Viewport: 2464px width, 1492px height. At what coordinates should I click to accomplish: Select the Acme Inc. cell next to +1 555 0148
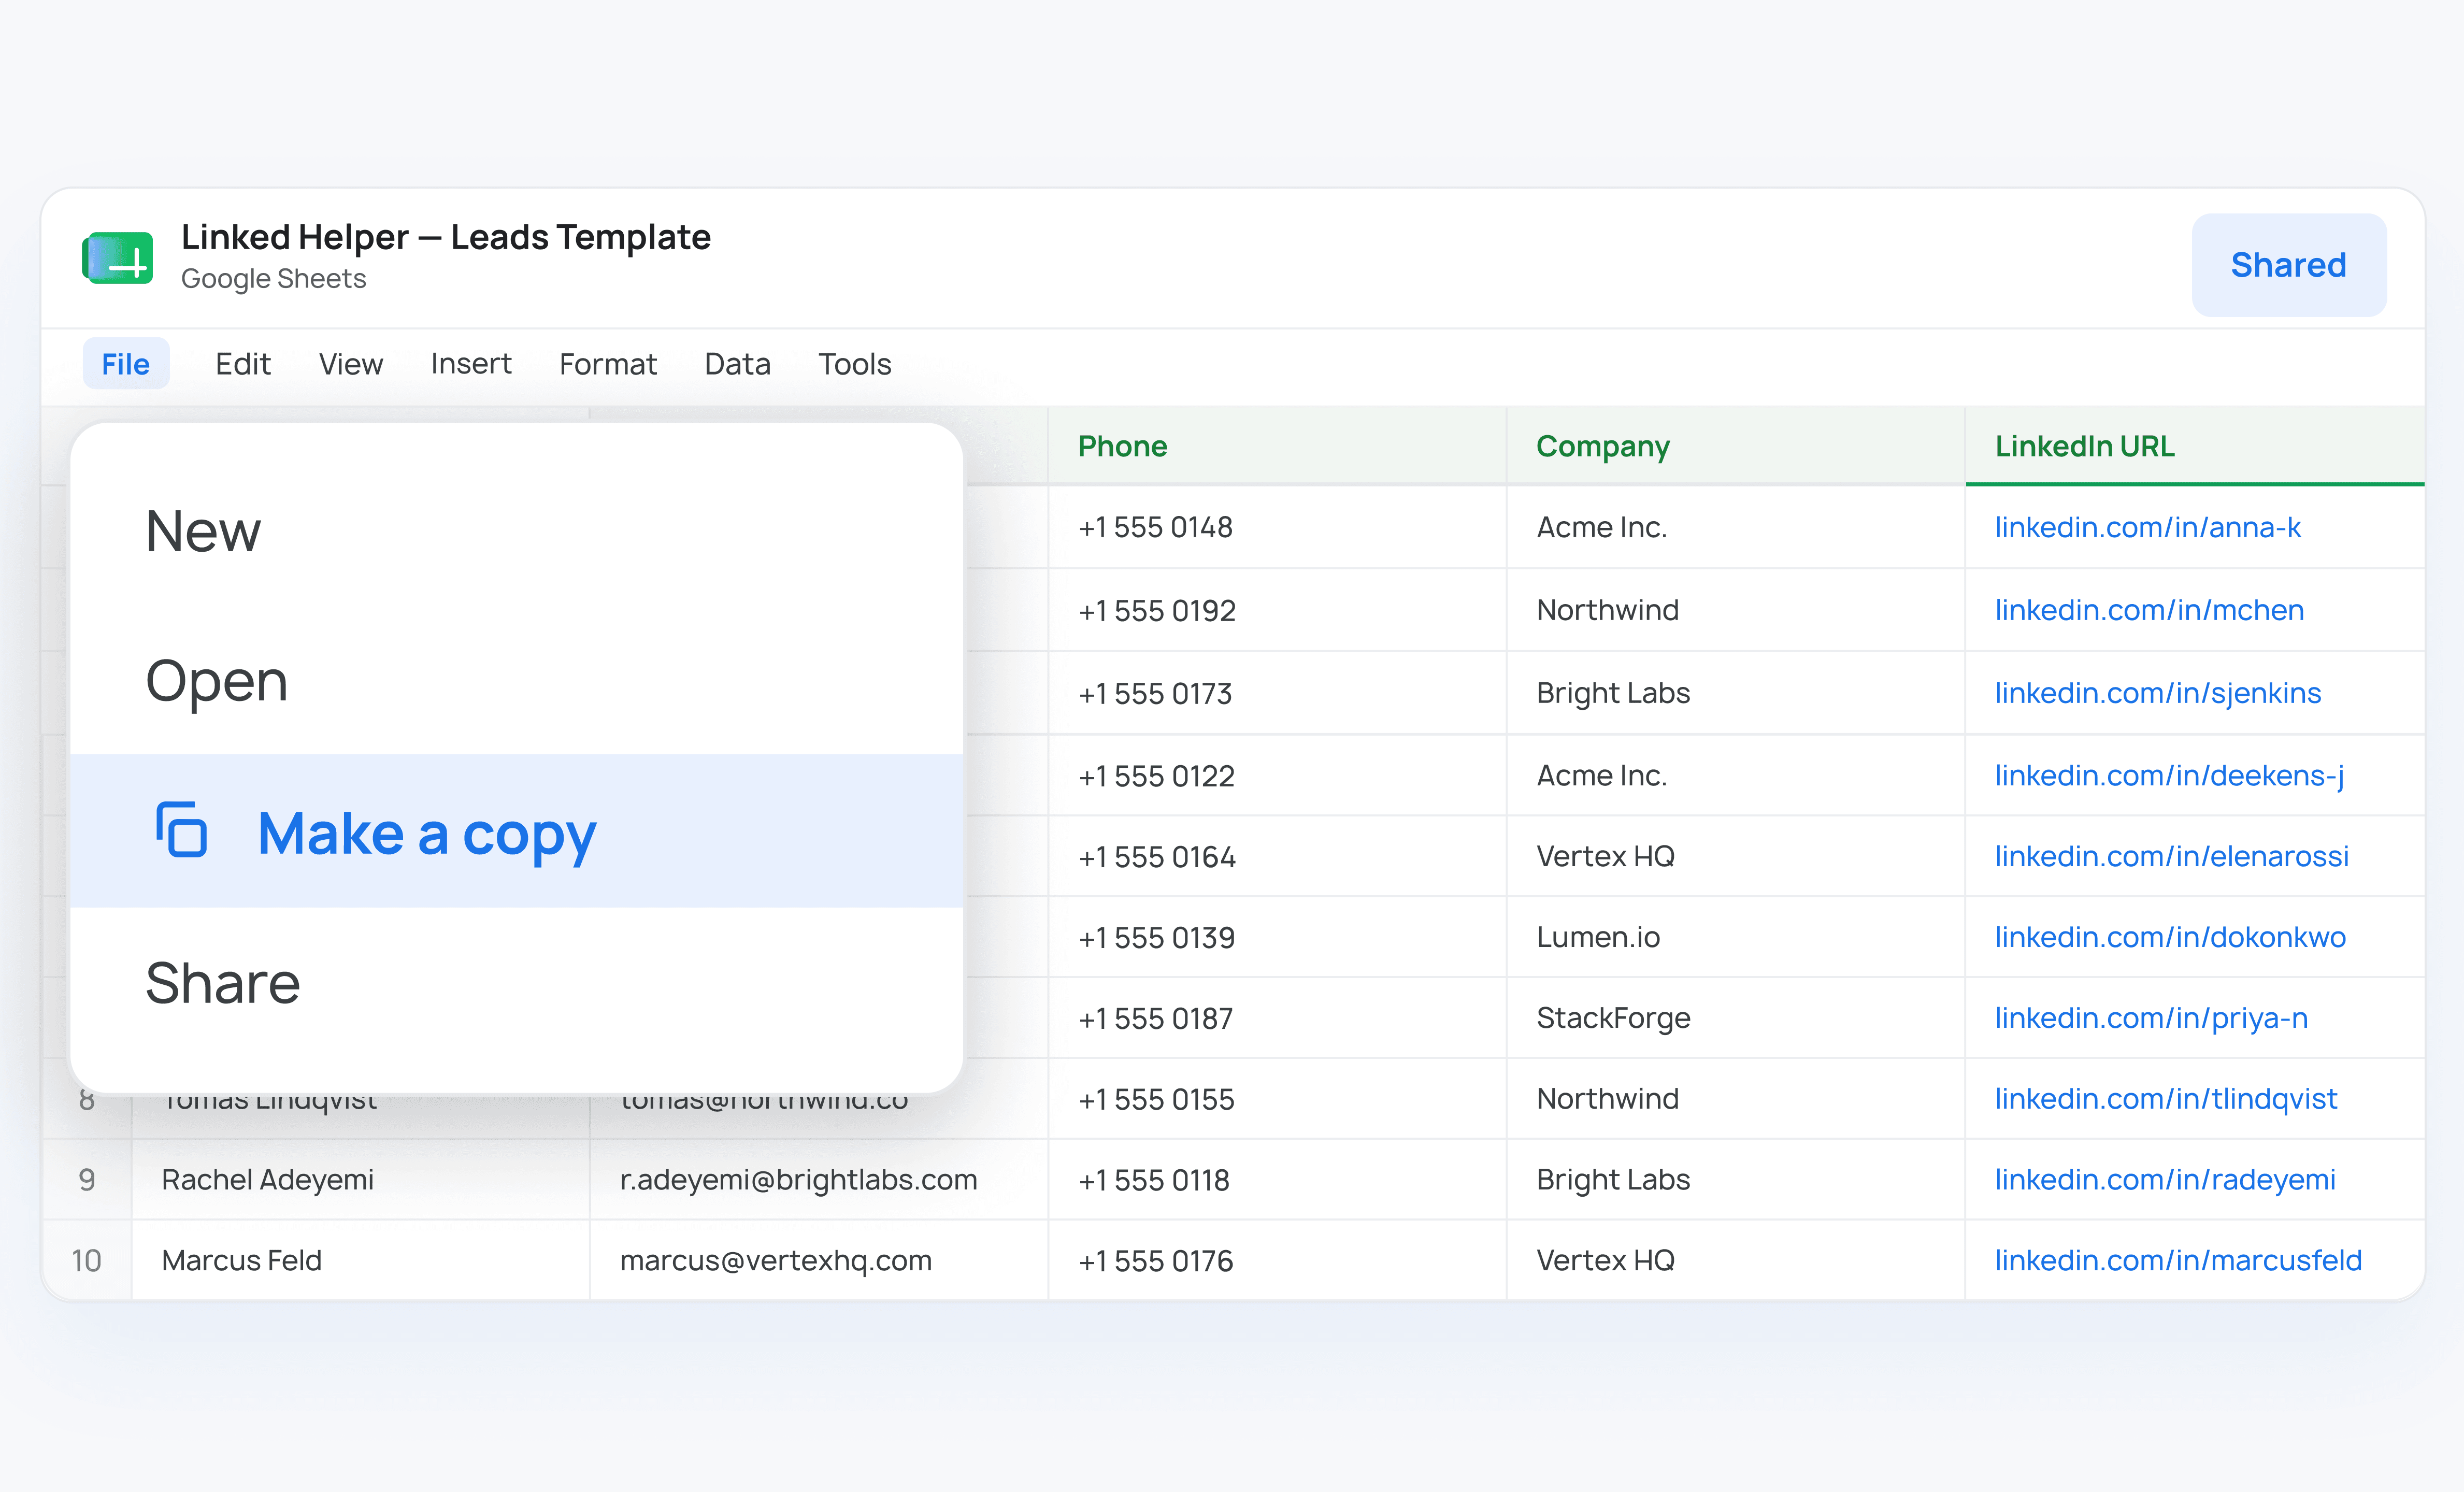pos(1736,527)
